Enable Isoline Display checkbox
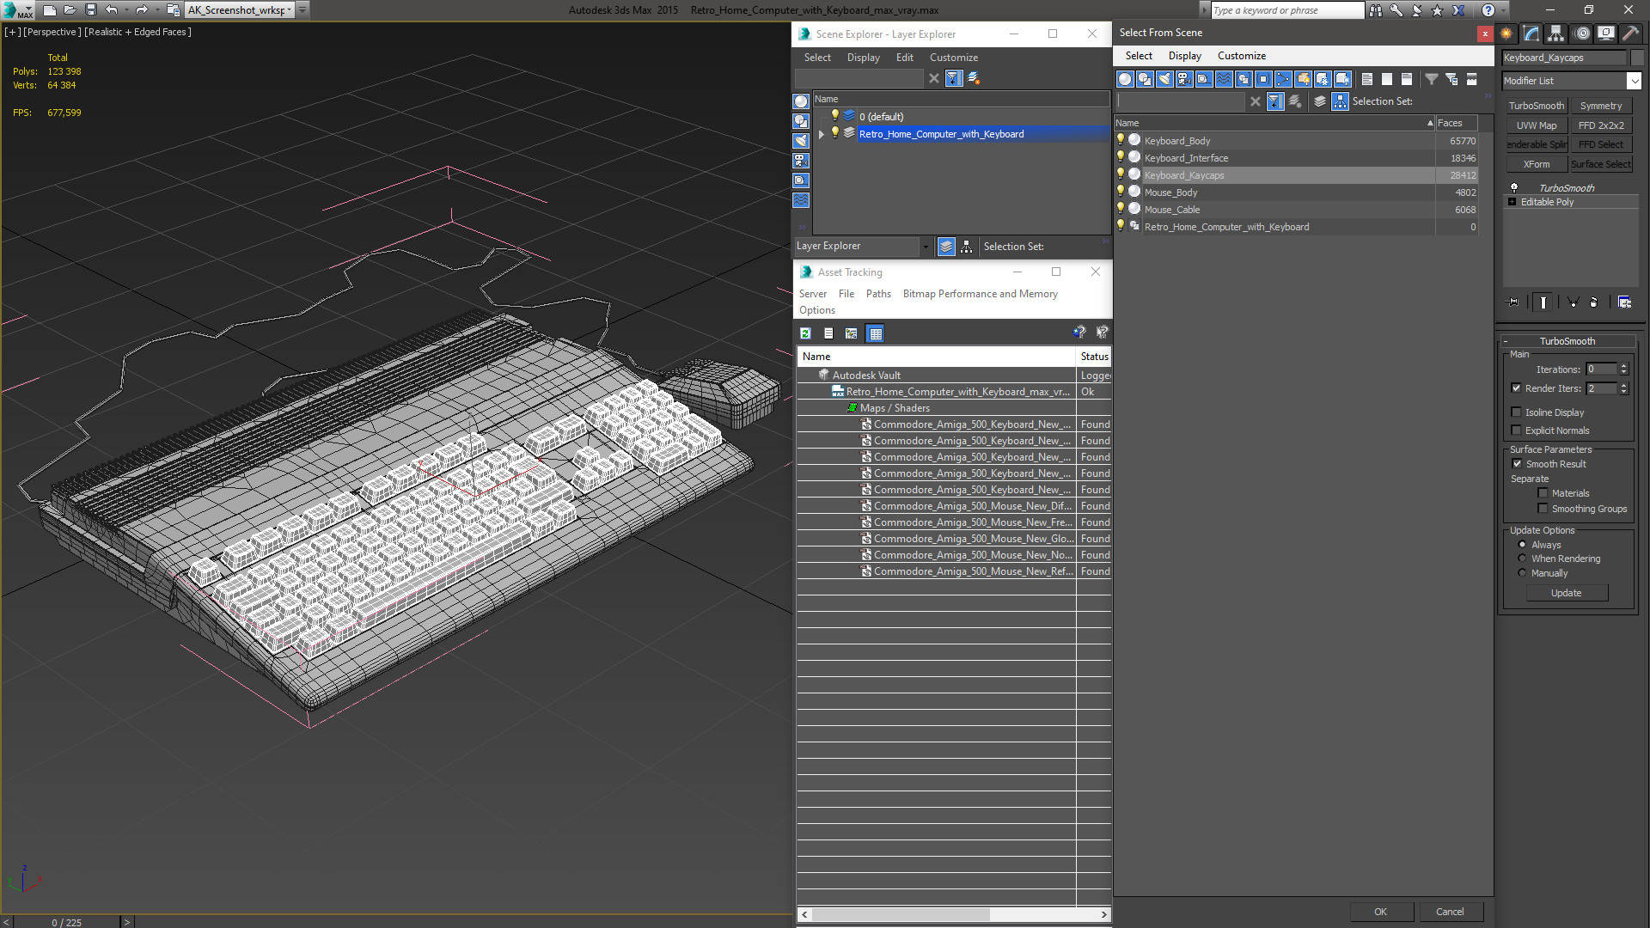Image resolution: width=1650 pixels, height=928 pixels. (x=1517, y=412)
